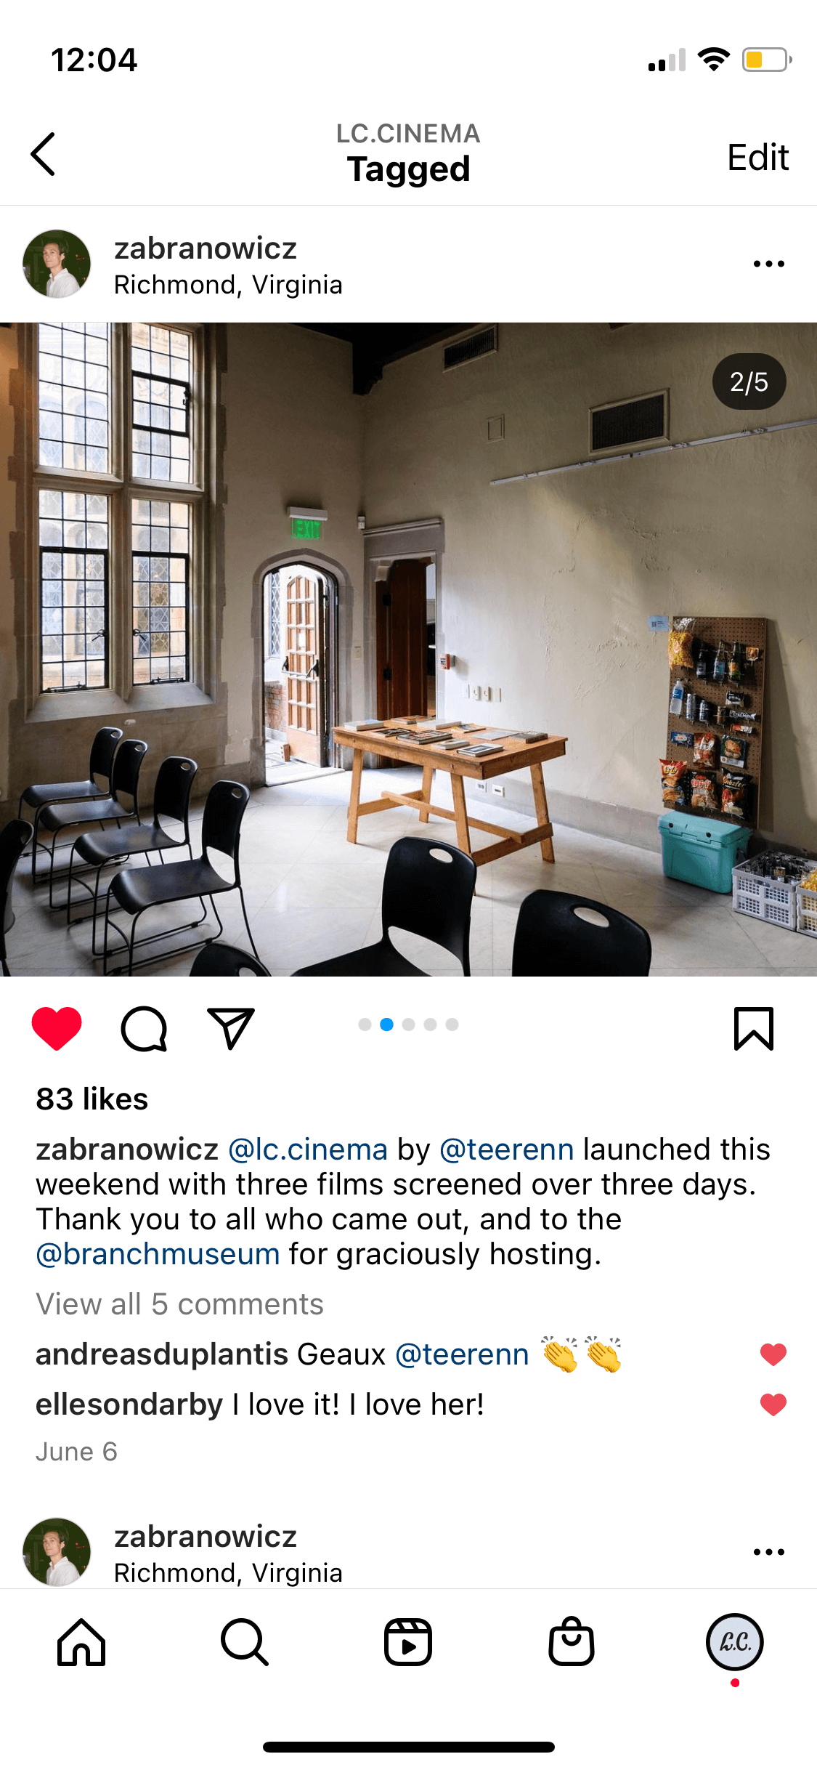Unlike andreasduplantis comment heart
This screenshot has height=1770, width=817.
click(x=773, y=1354)
